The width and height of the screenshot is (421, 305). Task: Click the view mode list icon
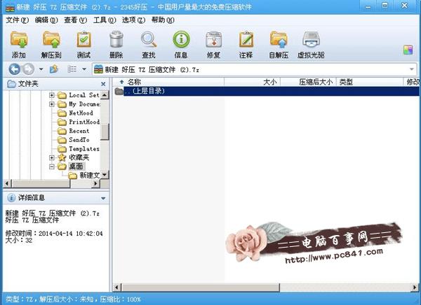pyautogui.click(x=72, y=69)
